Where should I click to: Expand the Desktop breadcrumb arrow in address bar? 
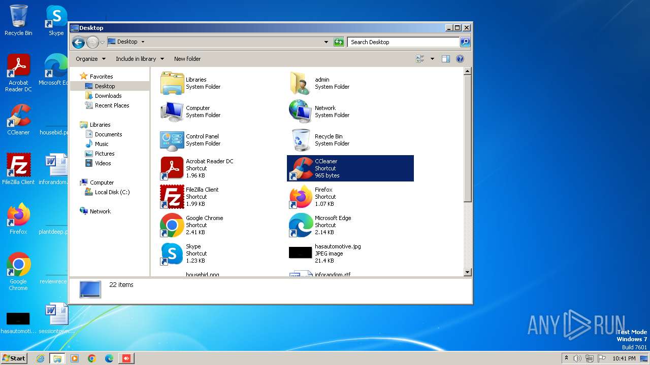click(143, 42)
